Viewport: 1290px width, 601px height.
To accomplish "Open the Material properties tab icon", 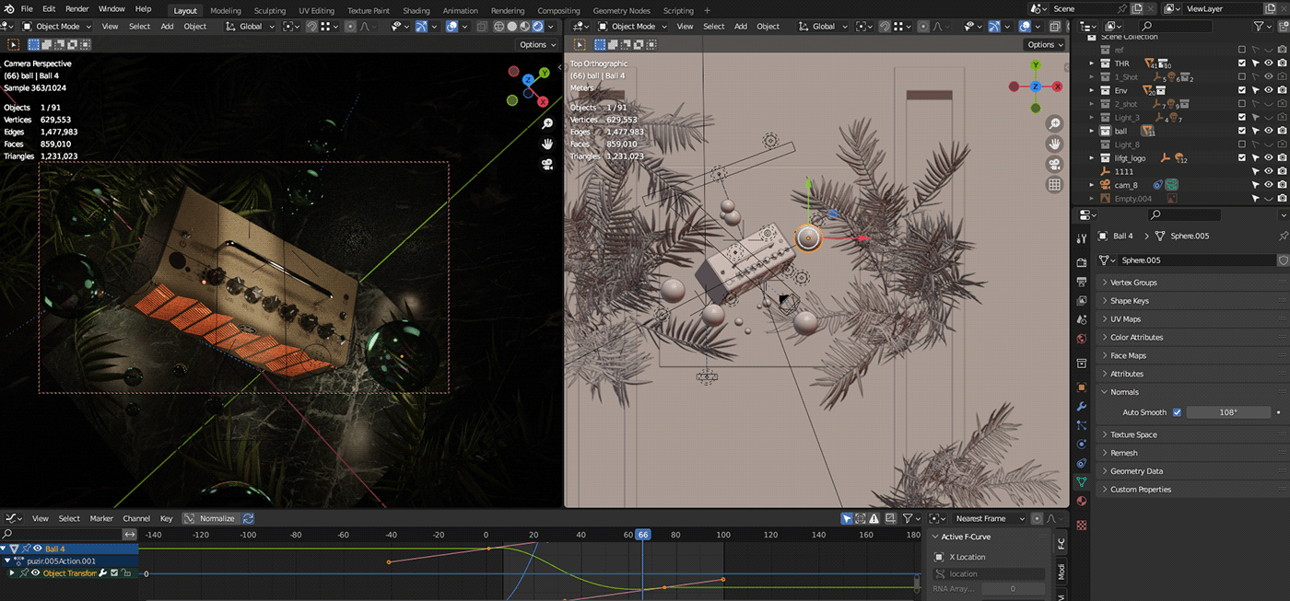I will click(1082, 502).
